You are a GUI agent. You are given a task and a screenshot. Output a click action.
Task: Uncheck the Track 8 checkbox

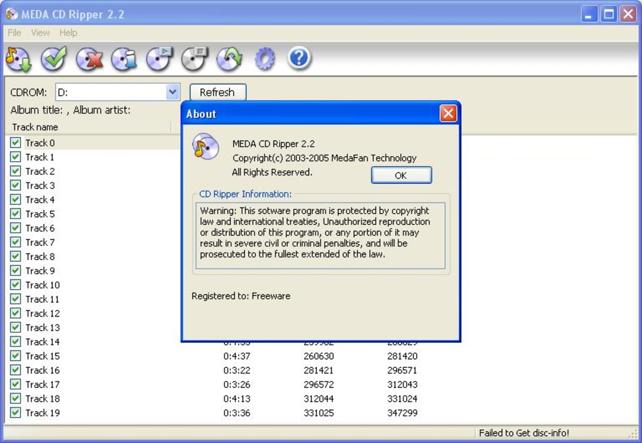pyautogui.click(x=16, y=256)
